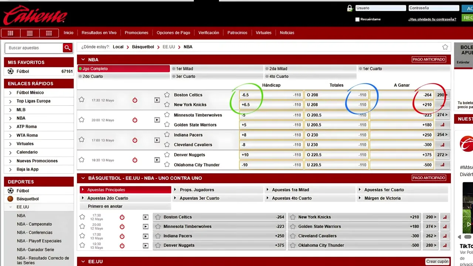Open the bar-chart stats icon on the New York Knicks row

tap(442, 105)
